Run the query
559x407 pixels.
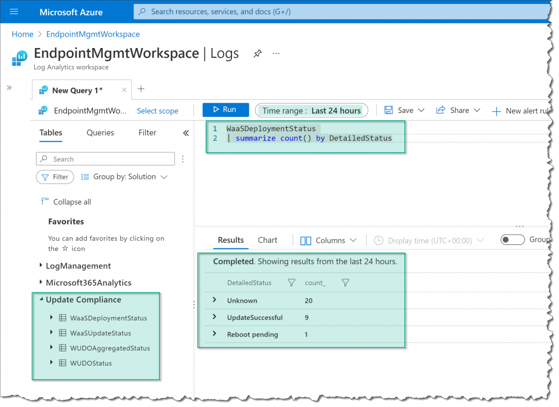225,110
